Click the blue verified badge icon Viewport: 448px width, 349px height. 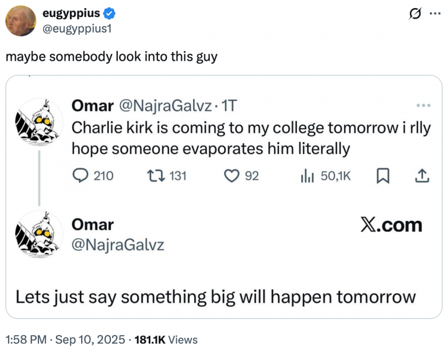(x=109, y=13)
